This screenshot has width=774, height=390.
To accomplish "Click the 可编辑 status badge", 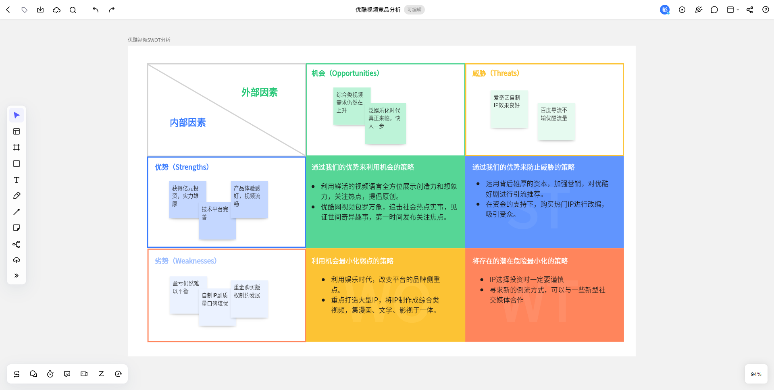I will (x=414, y=10).
